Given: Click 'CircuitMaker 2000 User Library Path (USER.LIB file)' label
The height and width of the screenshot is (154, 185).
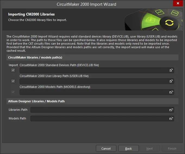Looking at the screenshot, I should (54, 76).
